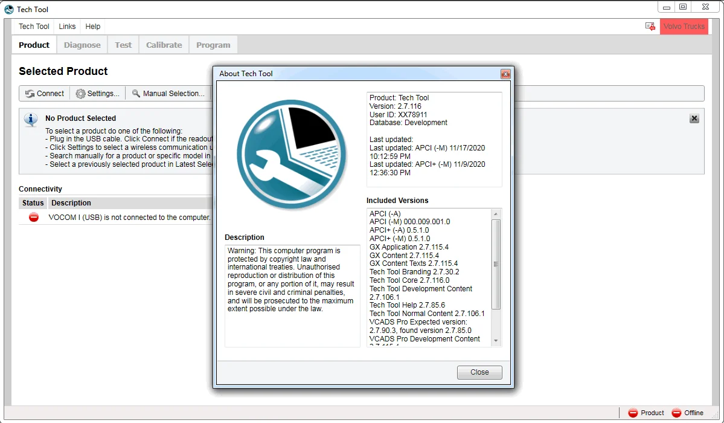
Task: Click the Volvo Trucks brand button
Action: point(684,27)
